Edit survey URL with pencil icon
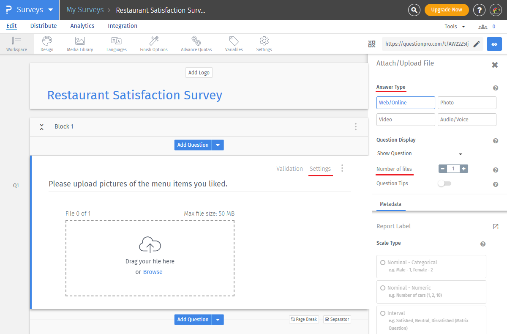Viewport: 507px width, 334px height. coord(476,44)
